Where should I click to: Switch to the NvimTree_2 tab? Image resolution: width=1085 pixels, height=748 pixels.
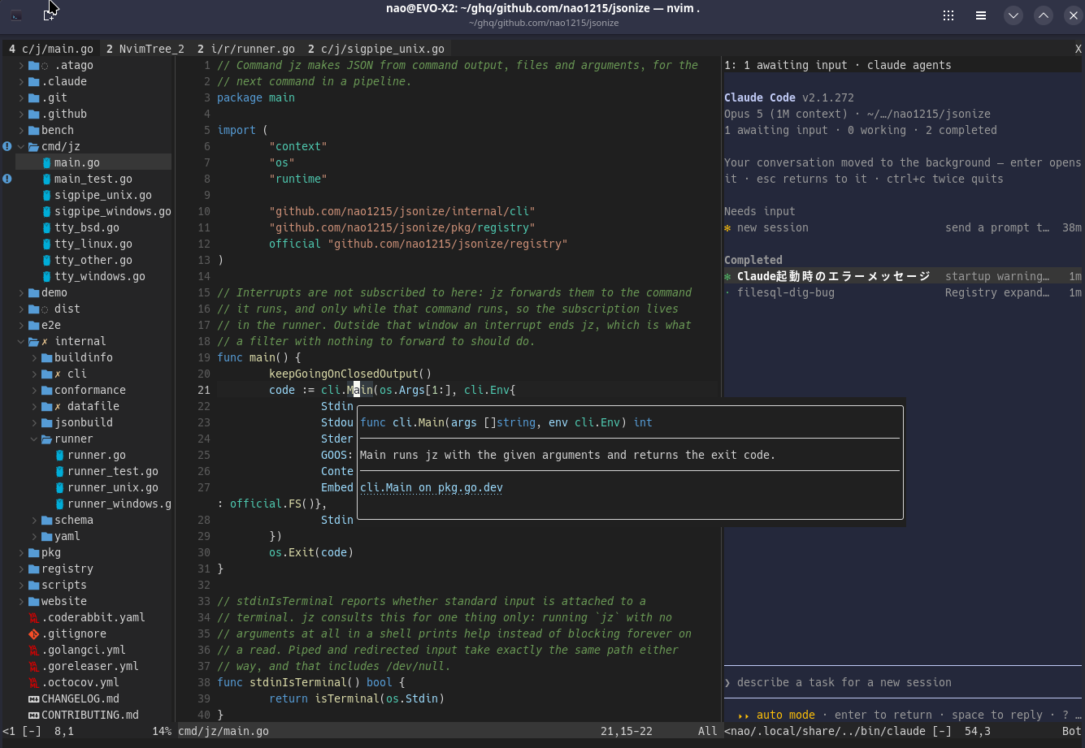coord(145,49)
